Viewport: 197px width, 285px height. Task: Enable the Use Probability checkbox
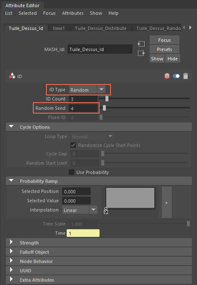72,172
